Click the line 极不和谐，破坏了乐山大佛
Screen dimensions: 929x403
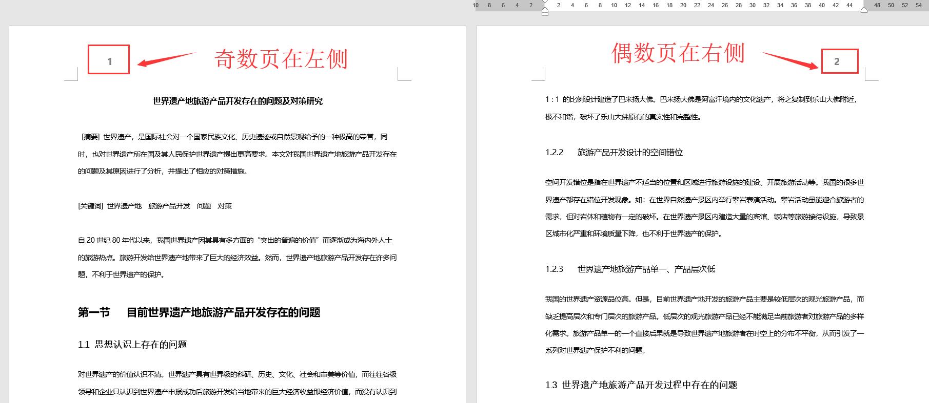623,117
